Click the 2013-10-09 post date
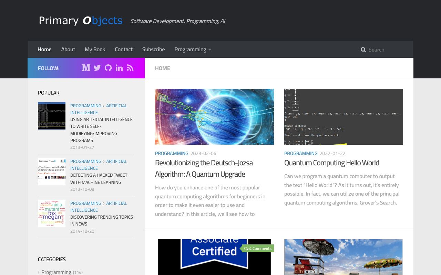441x275 pixels. [x=82, y=189]
